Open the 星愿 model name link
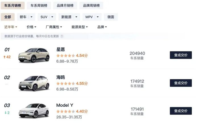This screenshot has width=199, height=124. click(61, 49)
